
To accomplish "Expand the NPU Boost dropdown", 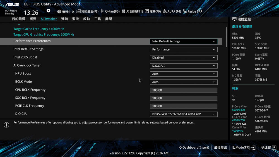I will 184,74.
